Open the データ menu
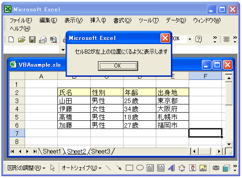Image resolution: width=242 pixels, height=178 pixels. pyautogui.click(x=176, y=20)
